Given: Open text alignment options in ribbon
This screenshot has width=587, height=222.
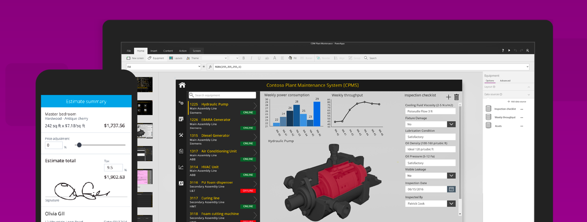Looking at the screenshot, I should 282,58.
